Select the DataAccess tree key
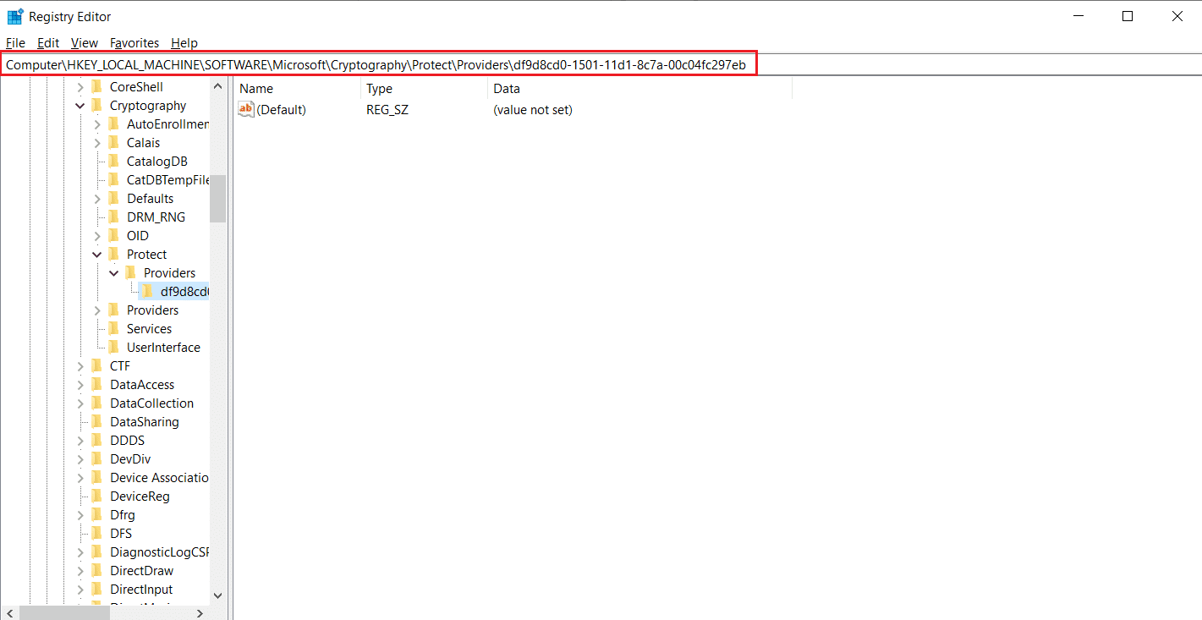 point(142,385)
